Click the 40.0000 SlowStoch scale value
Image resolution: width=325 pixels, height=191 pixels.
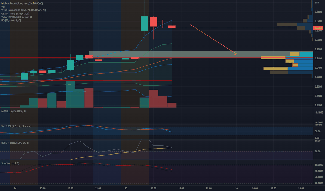tap(319, 177)
